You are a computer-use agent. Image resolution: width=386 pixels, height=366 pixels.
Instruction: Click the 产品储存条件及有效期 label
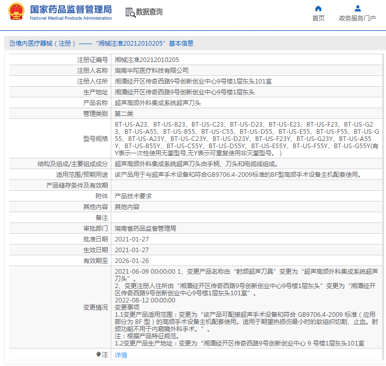pos(77,186)
